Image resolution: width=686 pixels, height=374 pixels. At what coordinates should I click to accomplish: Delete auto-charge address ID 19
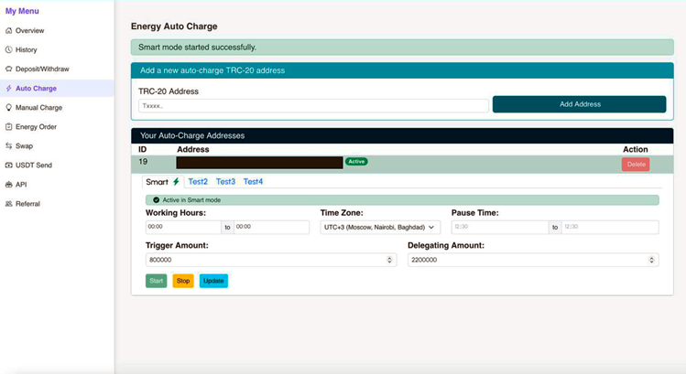pyautogui.click(x=636, y=165)
